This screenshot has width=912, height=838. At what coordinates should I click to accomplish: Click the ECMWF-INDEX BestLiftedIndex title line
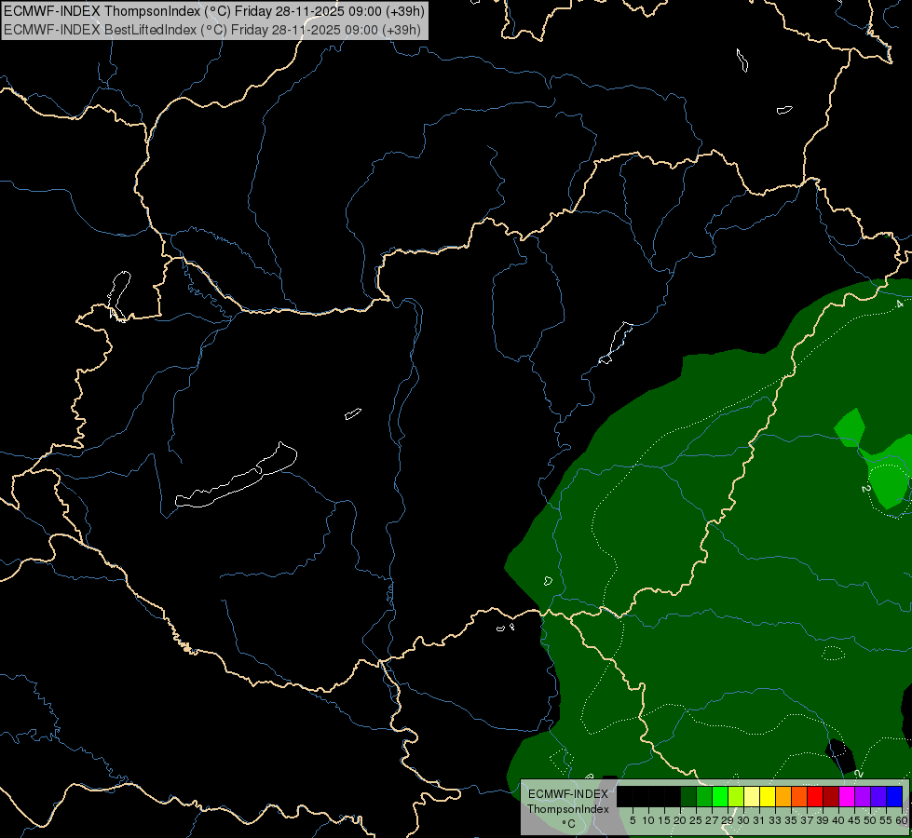pos(212,30)
